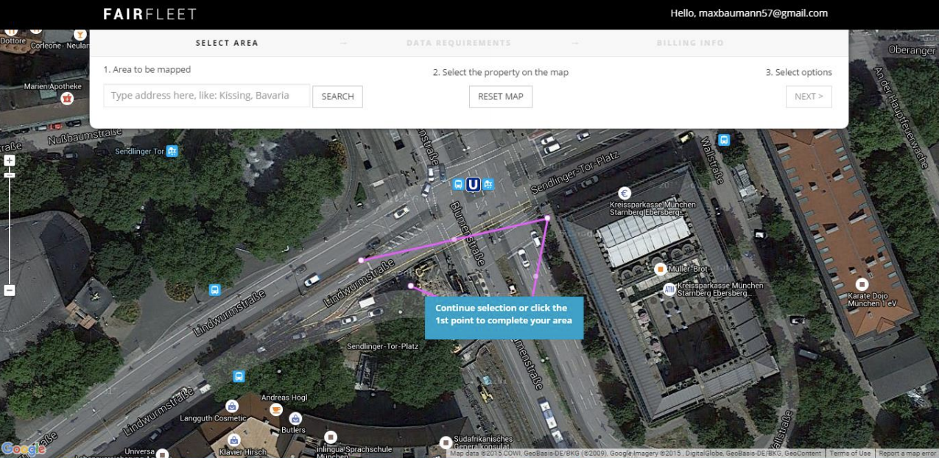Click the Karate Dojo München marker
The height and width of the screenshot is (458, 939).
tap(862, 284)
